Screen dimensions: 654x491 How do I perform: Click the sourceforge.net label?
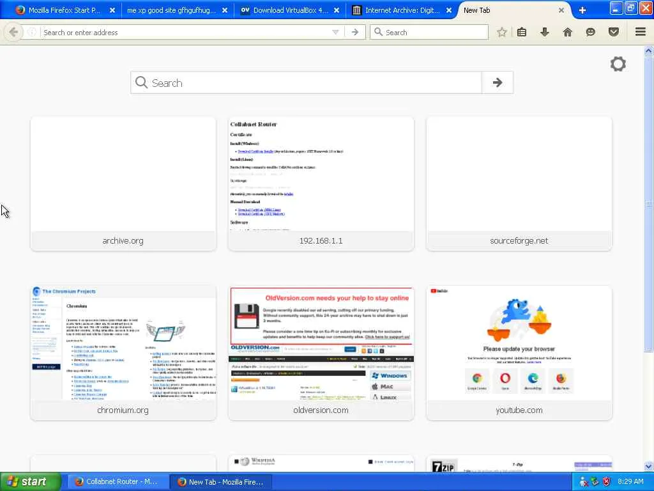click(519, 241)
